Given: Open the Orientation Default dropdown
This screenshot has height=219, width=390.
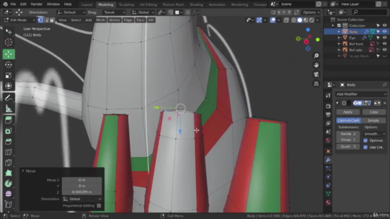Looking at the screenshot, I should tap(71, 12).
